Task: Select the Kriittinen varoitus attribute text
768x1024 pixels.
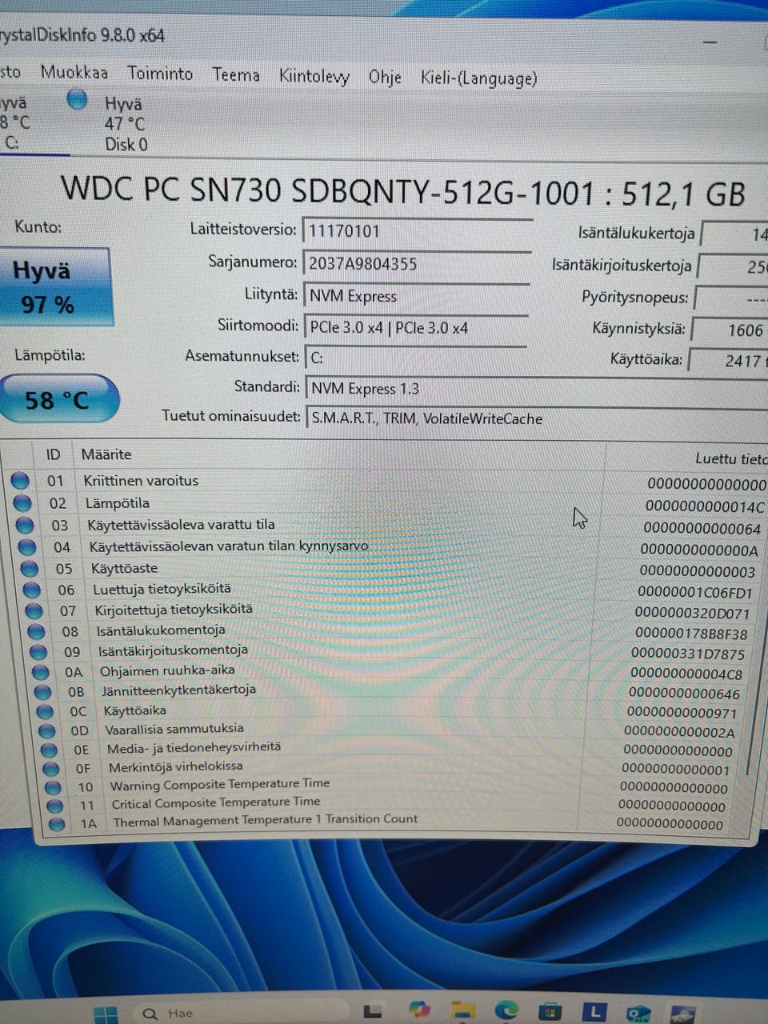Action: [141, 481]
